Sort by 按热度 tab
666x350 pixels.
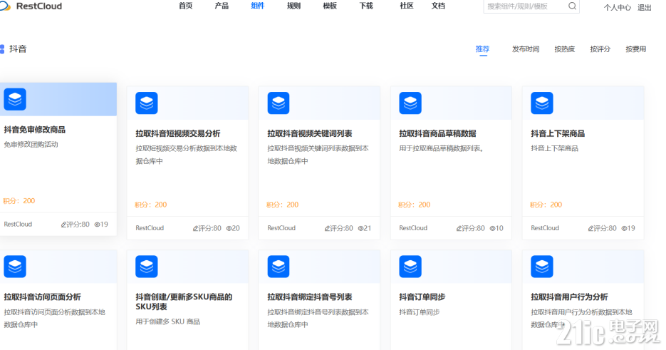564,49
